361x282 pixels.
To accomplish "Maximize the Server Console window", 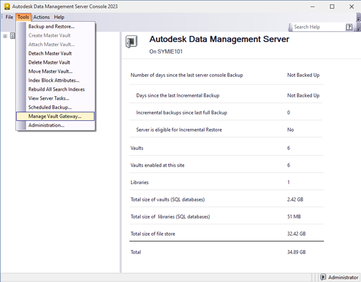I will click(x=332, y=7).
